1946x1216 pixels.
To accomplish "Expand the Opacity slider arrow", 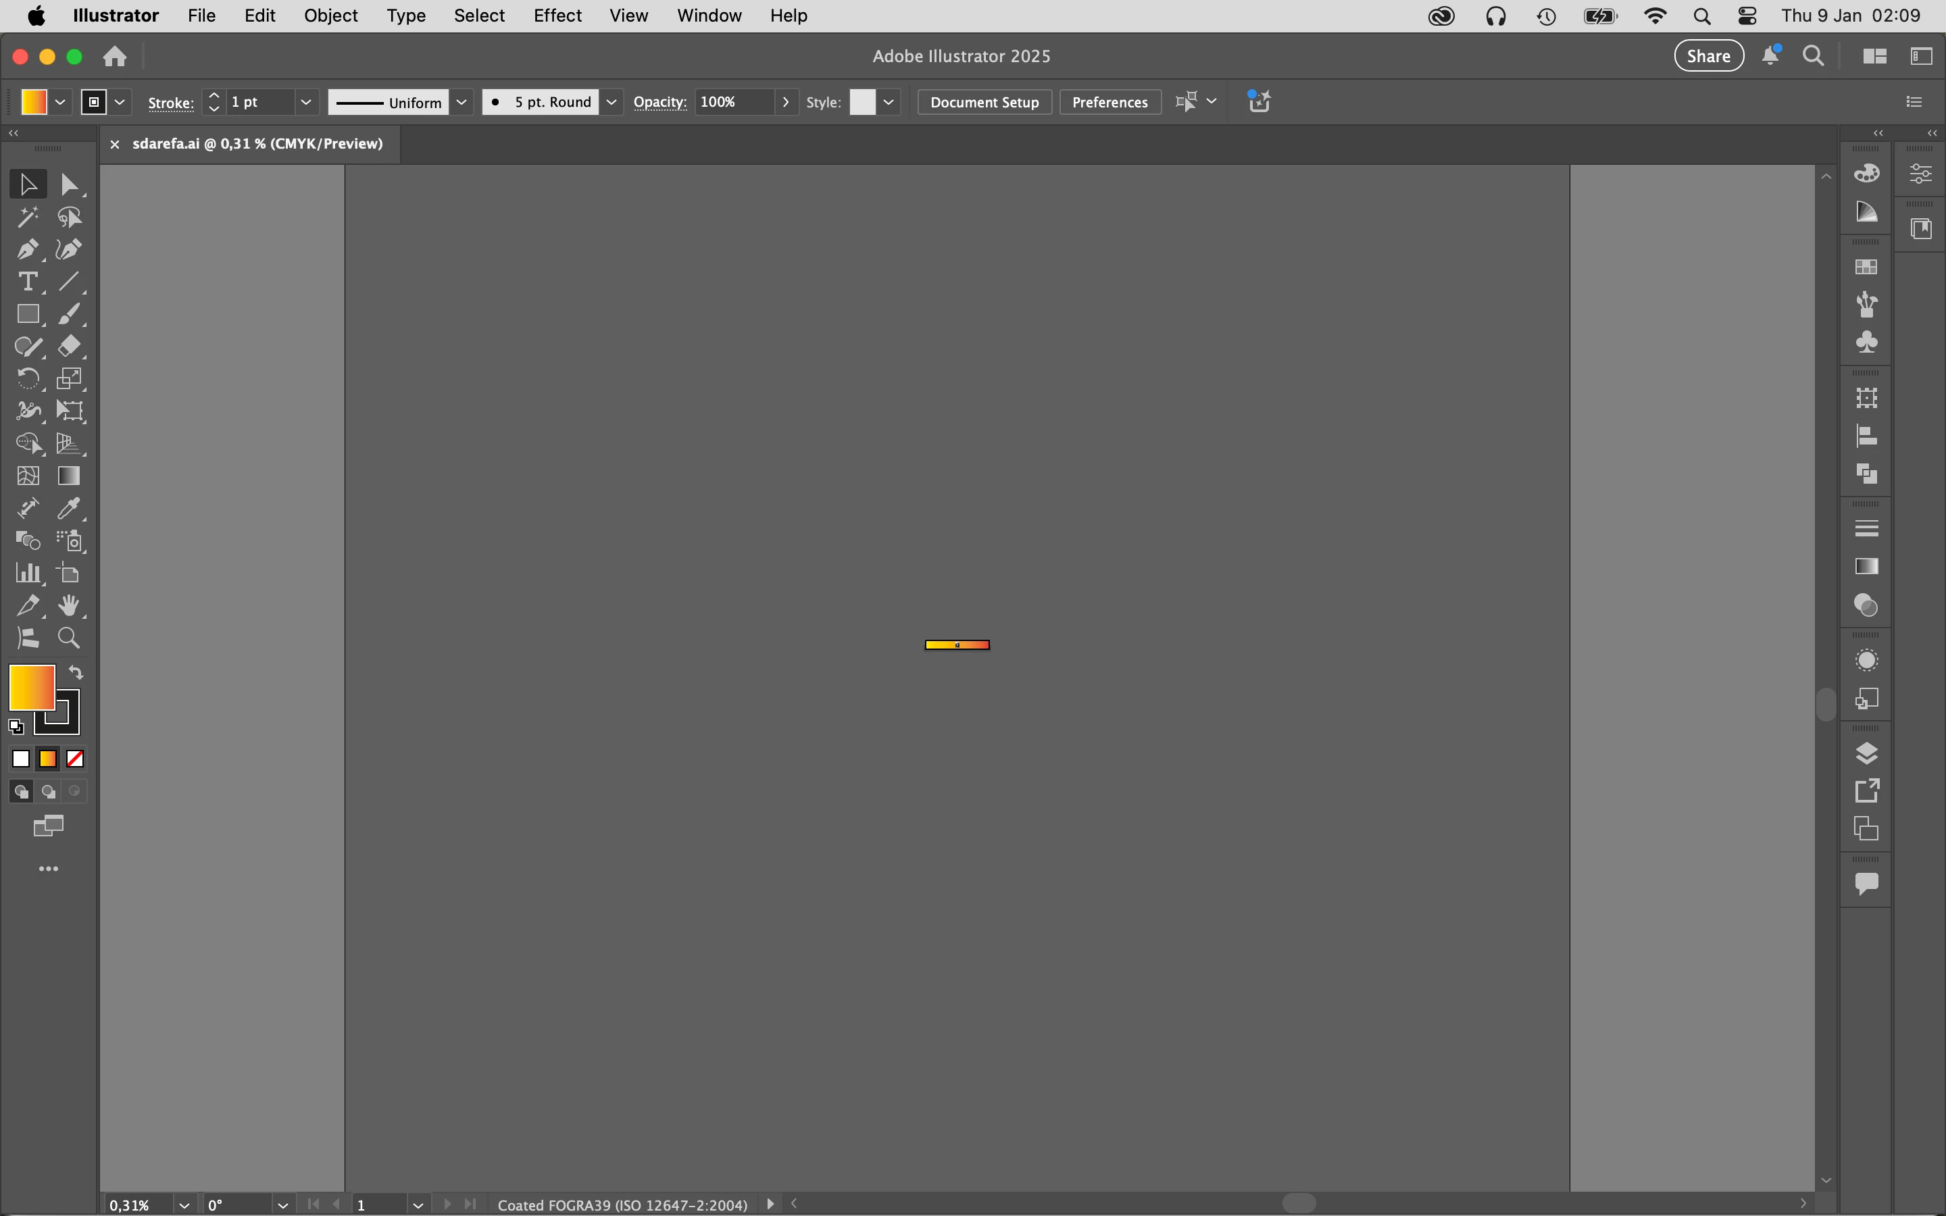I will coord(786,102).
